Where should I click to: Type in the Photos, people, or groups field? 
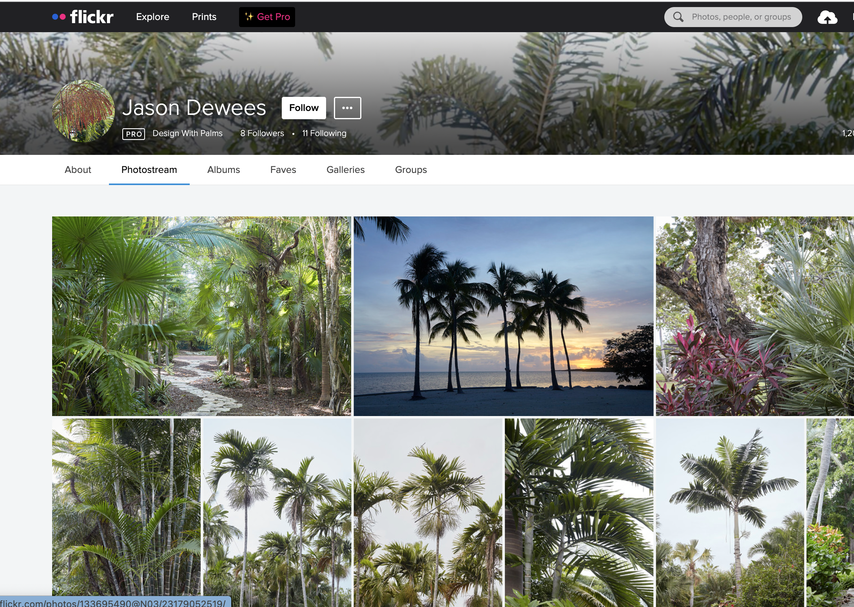point(741,17)
